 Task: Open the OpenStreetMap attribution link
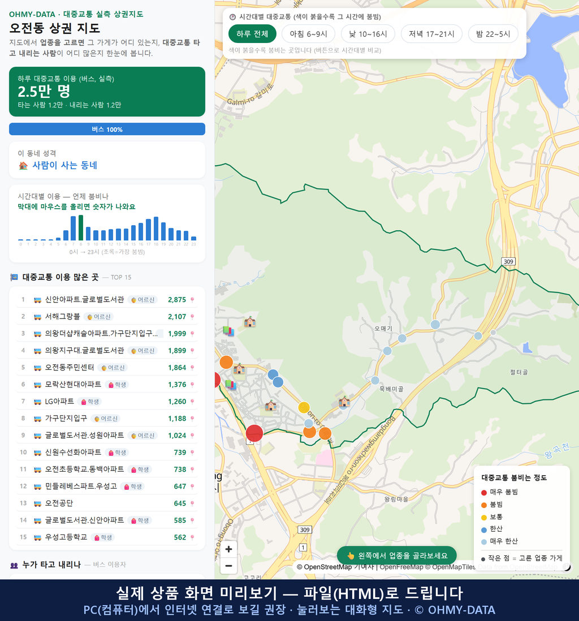point(324,567)
